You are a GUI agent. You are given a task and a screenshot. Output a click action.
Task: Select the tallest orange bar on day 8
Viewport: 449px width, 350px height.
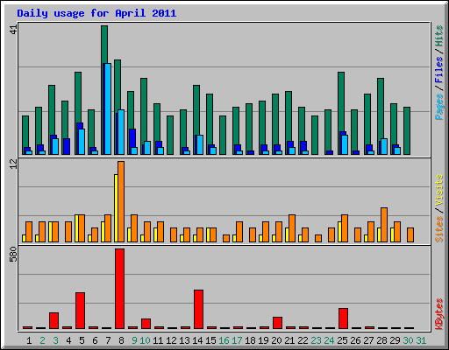pos(121,201)
